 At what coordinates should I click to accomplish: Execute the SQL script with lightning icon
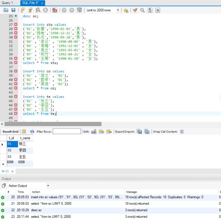click(x=22, y=10)
